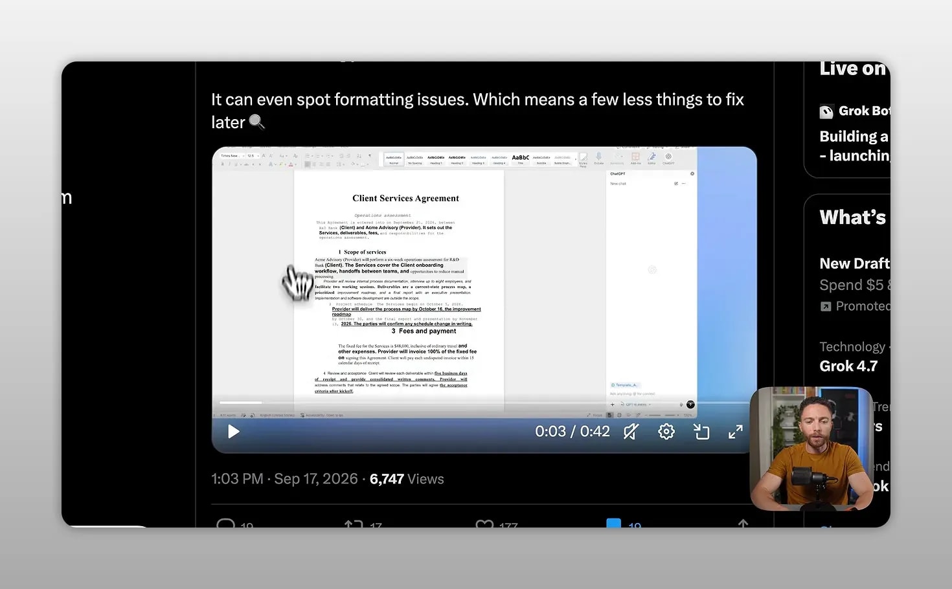Open the Grok 4.7 trending topic

[848, 366]
